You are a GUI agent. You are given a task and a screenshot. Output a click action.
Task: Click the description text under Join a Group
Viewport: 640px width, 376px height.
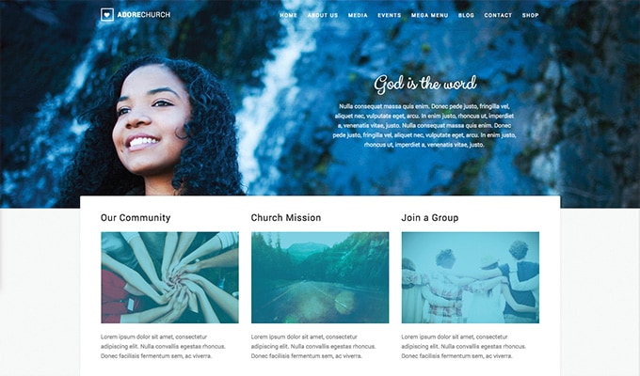tap(464, 346)
